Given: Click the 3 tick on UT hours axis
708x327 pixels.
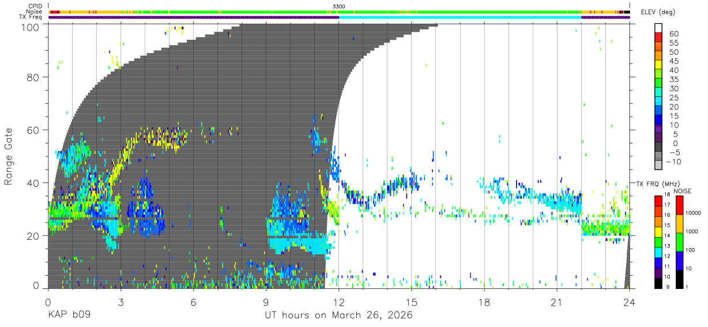Looking at the screenshot, I should tap(121, 302).
